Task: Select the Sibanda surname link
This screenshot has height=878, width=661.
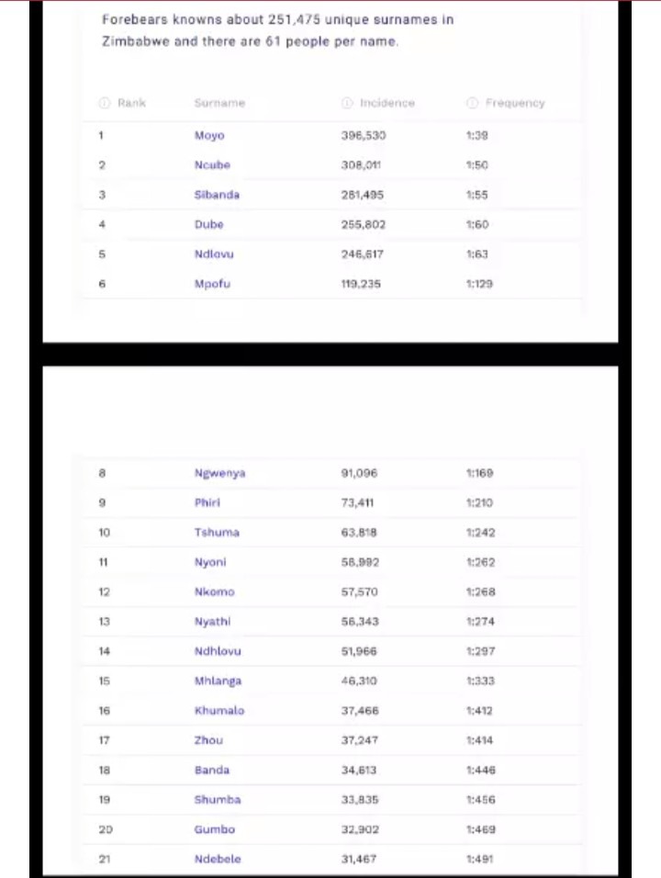Action: [x=217, y=195]
